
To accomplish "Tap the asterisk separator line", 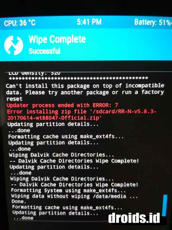I will point(79,78).
